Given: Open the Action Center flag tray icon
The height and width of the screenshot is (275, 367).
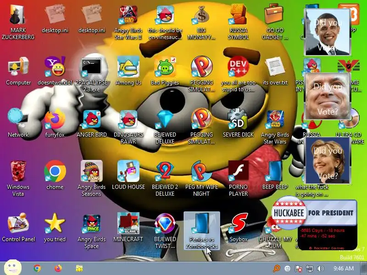Looking at the screenshot, I should click(299, 269).
